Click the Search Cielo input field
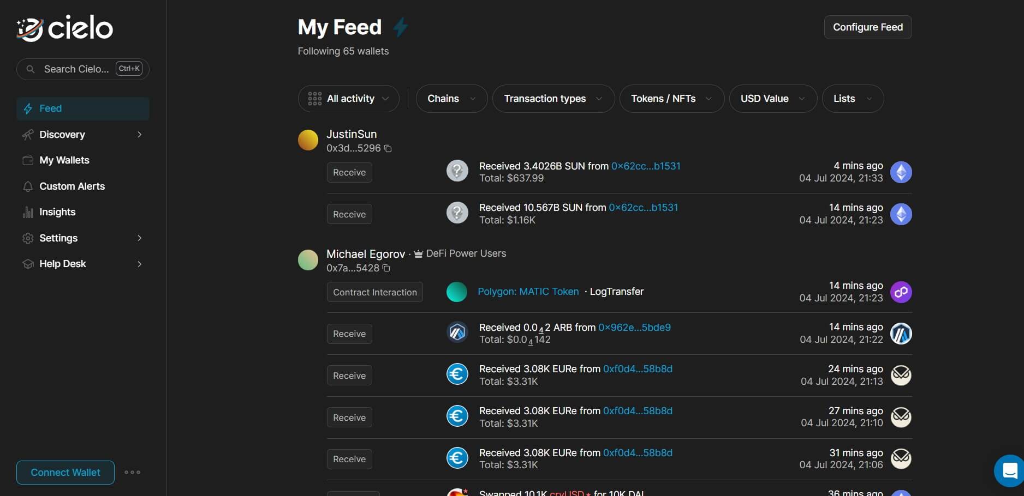The image size is (1024, 496). tap(83, 69)
